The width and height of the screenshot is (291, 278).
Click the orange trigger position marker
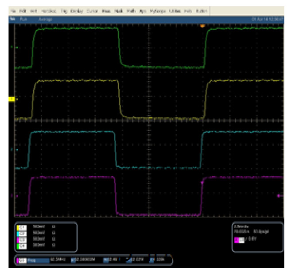coord(203,26)
